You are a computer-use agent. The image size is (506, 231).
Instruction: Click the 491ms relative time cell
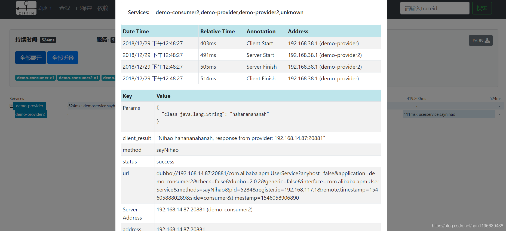tap(222, 55)
